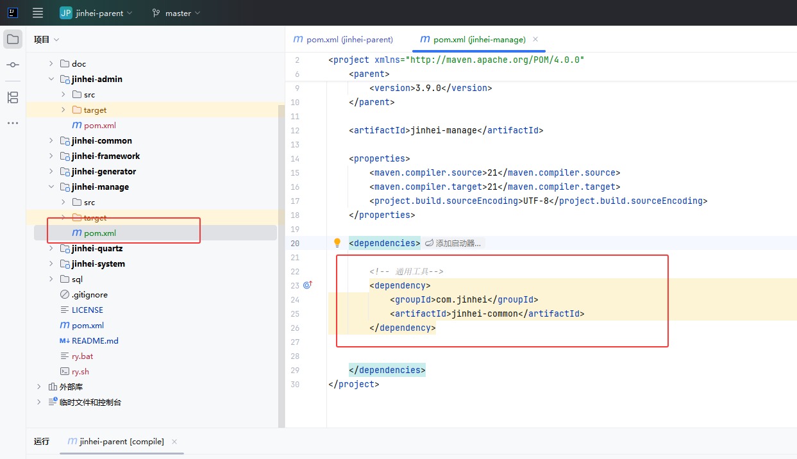Open the Commit tool window

coord(13,65)
